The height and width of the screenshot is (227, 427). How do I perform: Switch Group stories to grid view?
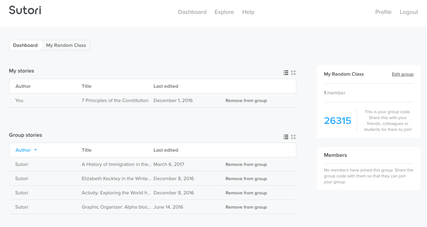click(293, 137)
